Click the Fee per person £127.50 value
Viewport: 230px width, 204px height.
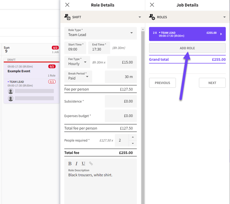click(126, 89)
